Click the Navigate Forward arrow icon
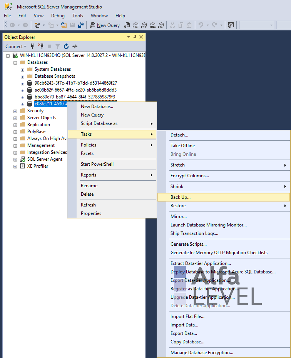Screen dimensions: 291x358 point(25,25)
